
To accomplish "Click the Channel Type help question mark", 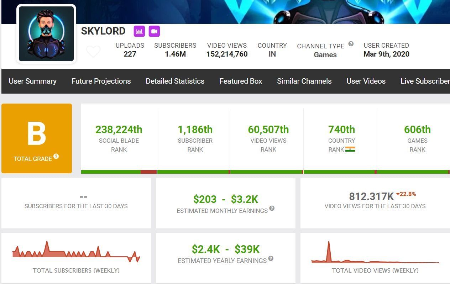I will [351, 44].
